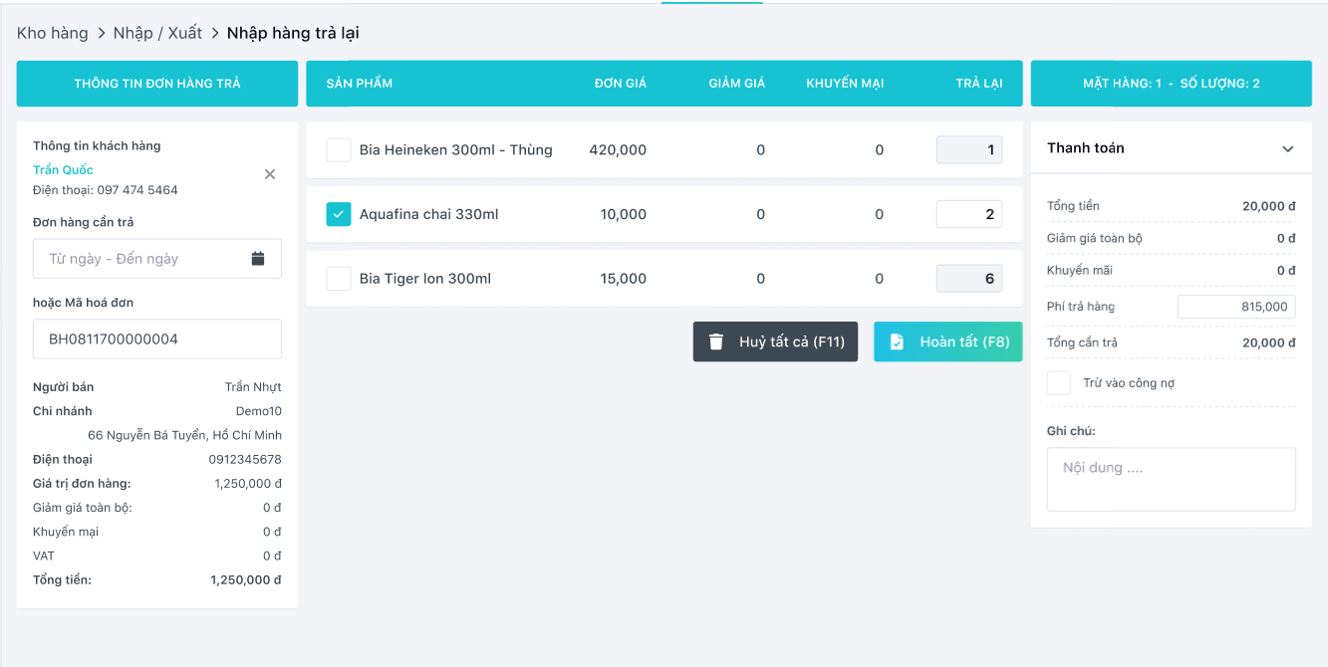1328x667 pixels.
Task: Click the Ghi chú note textarea
Action: point(1171,479)
